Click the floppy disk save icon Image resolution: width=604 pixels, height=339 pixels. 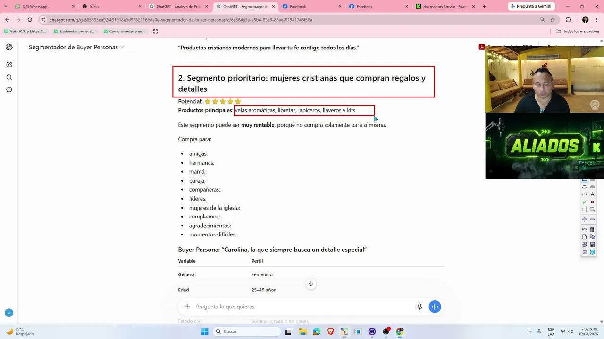point(592,244)
